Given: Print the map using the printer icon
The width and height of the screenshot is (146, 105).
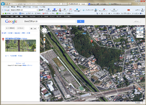Looking at the screenshot, I should [x=32, y=29].
